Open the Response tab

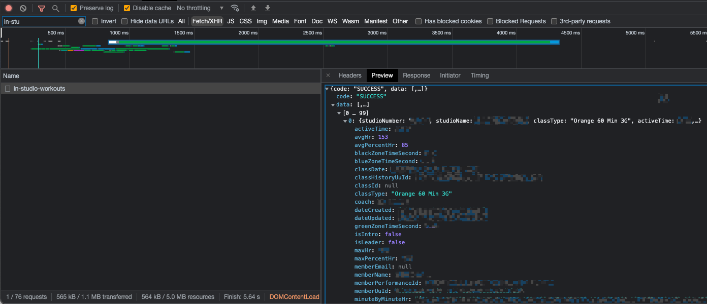coord(416,75)
